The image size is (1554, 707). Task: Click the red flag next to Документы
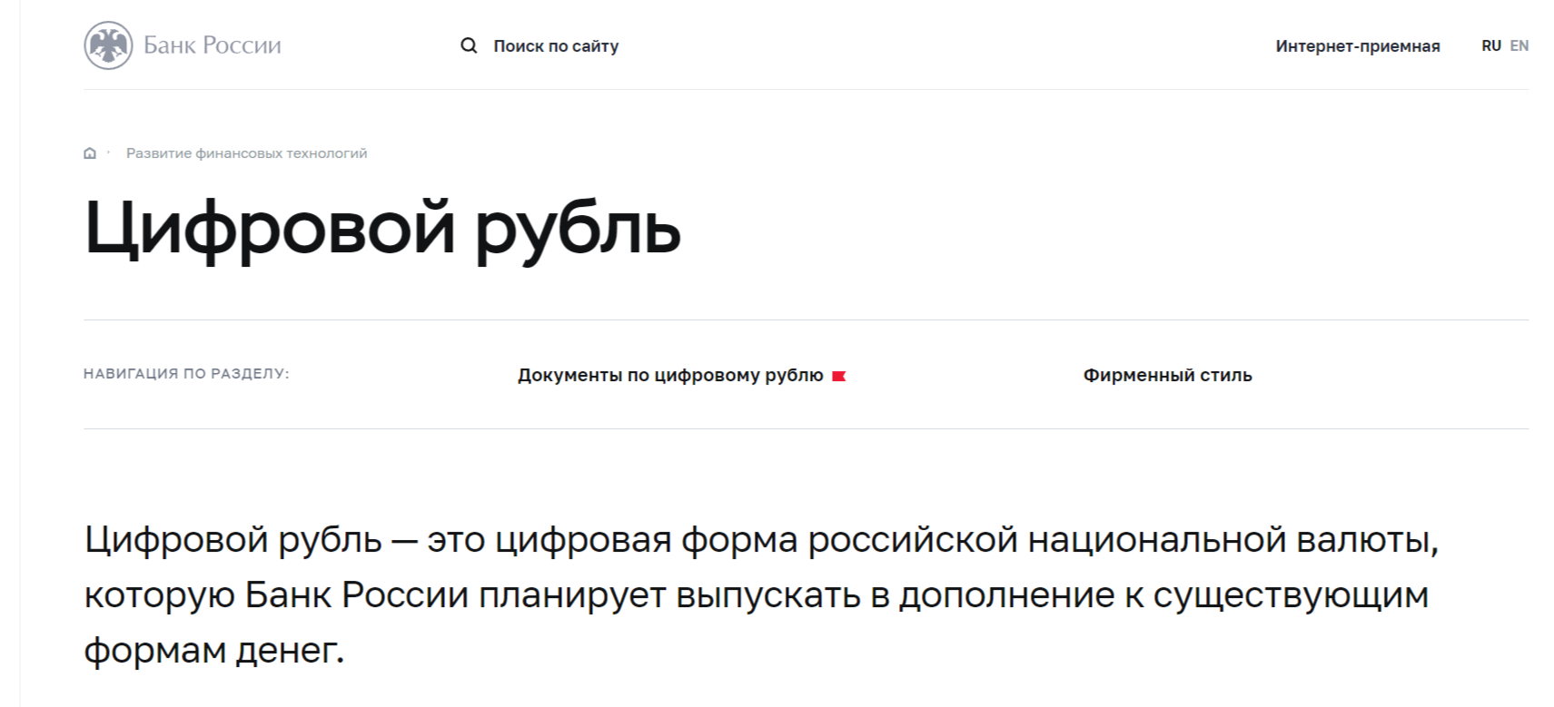click(838, 376)
